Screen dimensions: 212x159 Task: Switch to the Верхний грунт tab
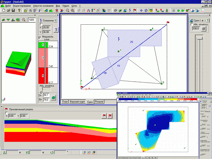(77, 102)
